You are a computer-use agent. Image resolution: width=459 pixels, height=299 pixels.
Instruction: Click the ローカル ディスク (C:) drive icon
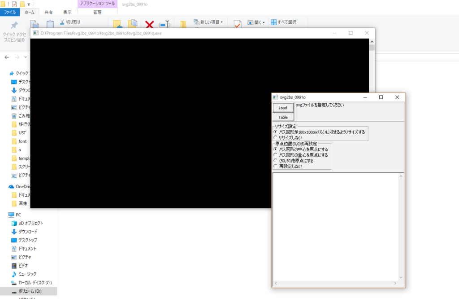(14, 282)
